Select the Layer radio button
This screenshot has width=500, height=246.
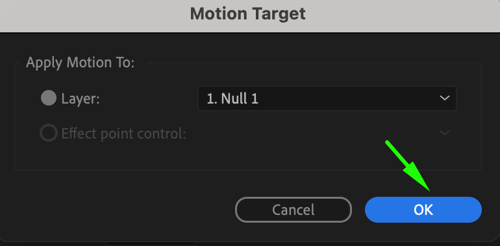(x=49, y=98)
